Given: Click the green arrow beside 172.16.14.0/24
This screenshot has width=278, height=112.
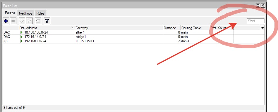Looking at the screenshot, I should 21,37.
